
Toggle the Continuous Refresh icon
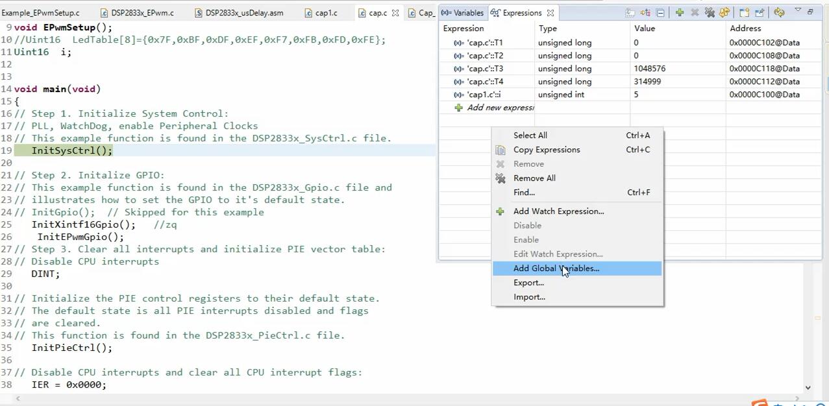[779, 12]
